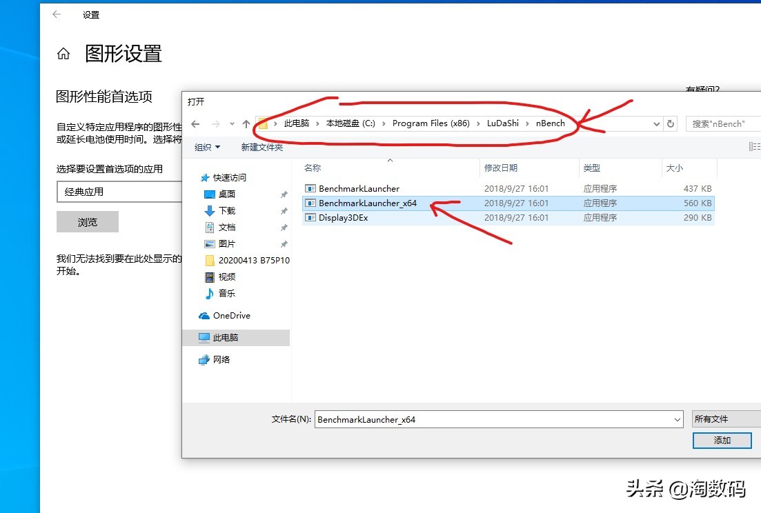
Task: Click the LuDaShi breadcrumb in address bar
Action: tap(502, 123)
